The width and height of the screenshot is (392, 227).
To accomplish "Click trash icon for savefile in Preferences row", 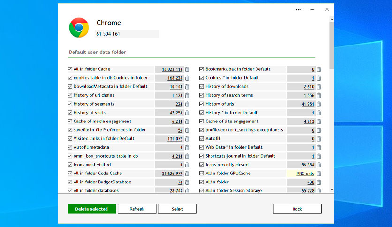I will click(187, 130).
